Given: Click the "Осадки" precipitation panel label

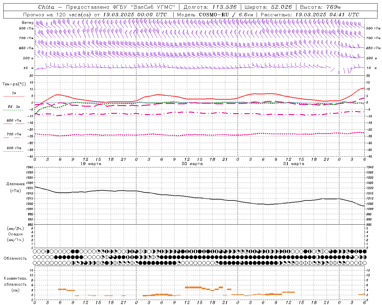Looking at the screenshot, I should point(16,234).
